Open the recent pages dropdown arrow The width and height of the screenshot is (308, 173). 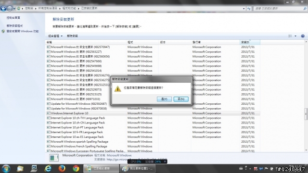(x=14, y=9)
